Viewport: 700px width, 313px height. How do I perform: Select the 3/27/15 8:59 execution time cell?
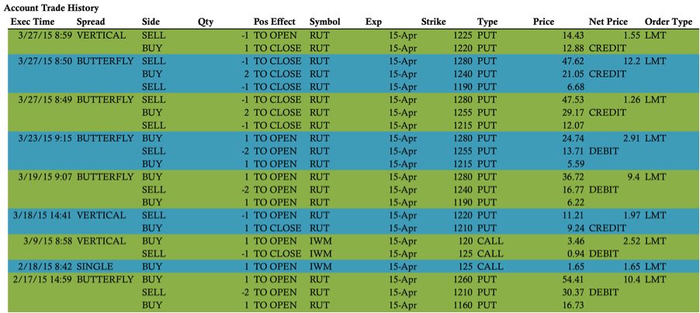pyautogui.click(x=47, y=35)
